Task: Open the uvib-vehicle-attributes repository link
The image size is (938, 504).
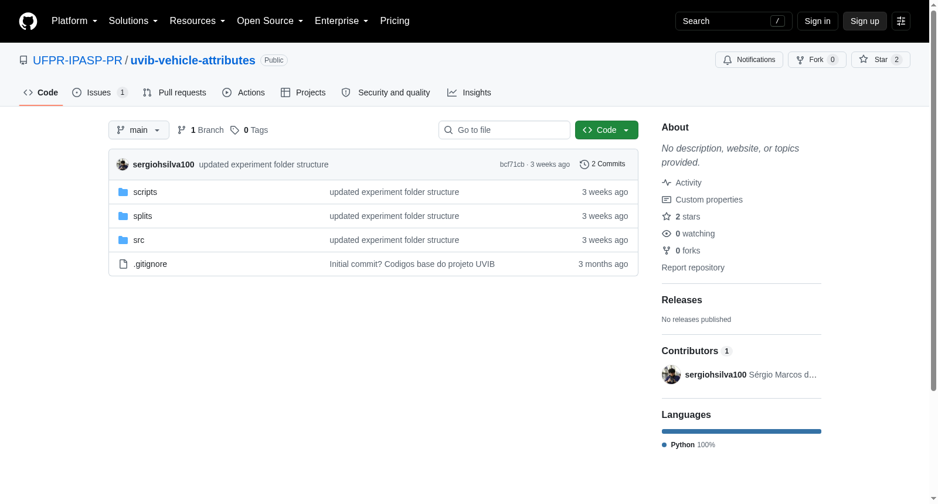Action: [193, 60]
